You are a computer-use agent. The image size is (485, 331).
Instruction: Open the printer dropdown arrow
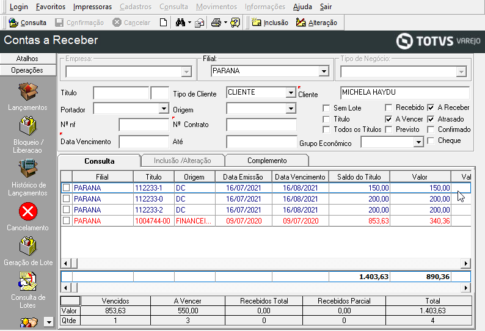point(225,23)
